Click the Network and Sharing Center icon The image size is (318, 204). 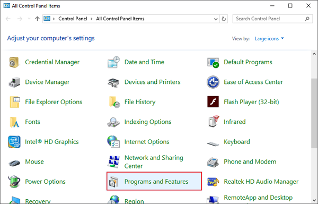point(113,161)
